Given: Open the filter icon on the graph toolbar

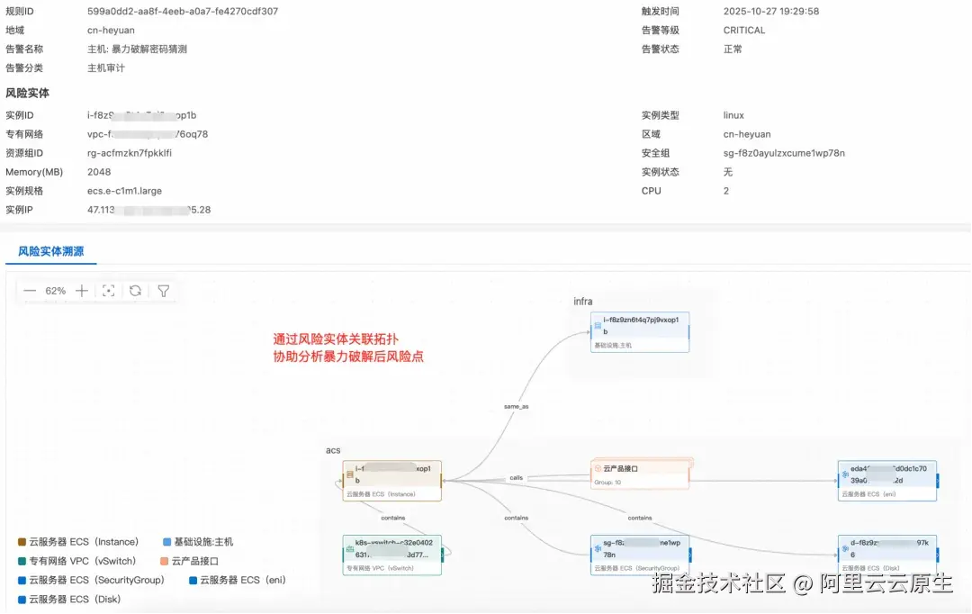Looking at the screenshot, I should click(164, 290).
